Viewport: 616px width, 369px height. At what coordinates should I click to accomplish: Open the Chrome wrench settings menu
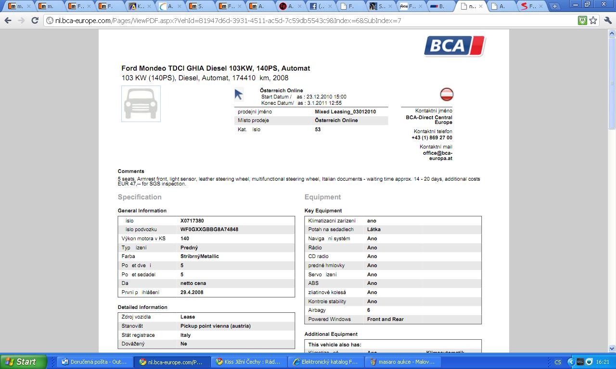[606, 21]
